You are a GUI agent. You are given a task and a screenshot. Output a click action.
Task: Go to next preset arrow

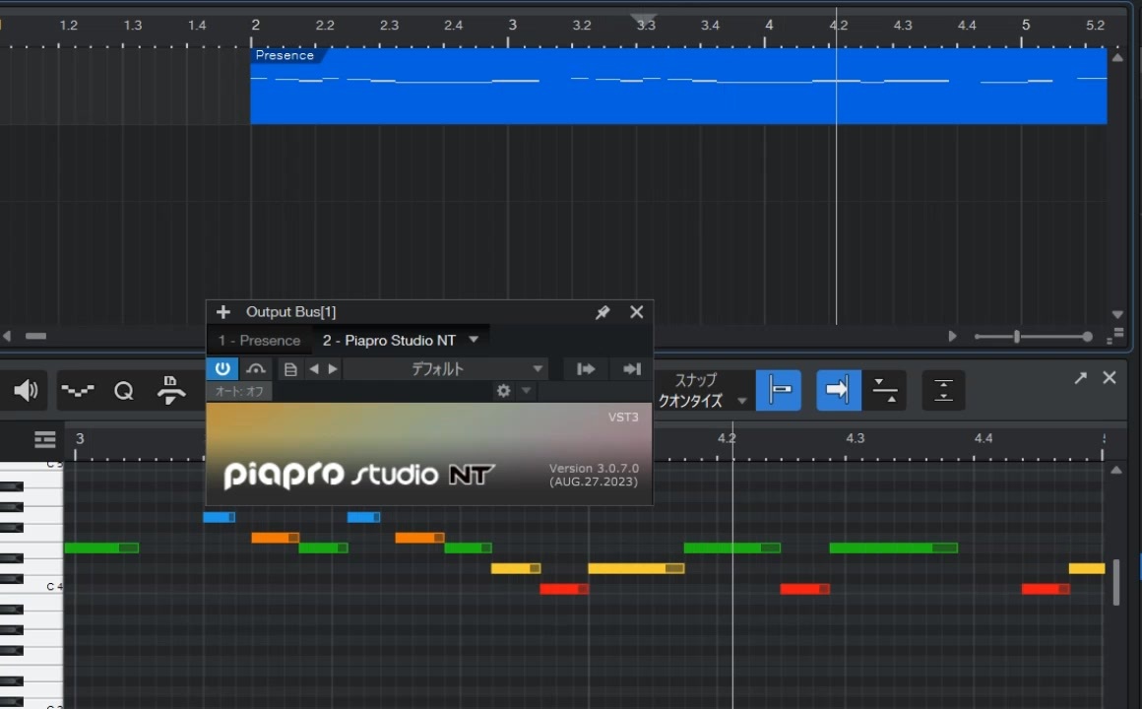click(333, 369)
